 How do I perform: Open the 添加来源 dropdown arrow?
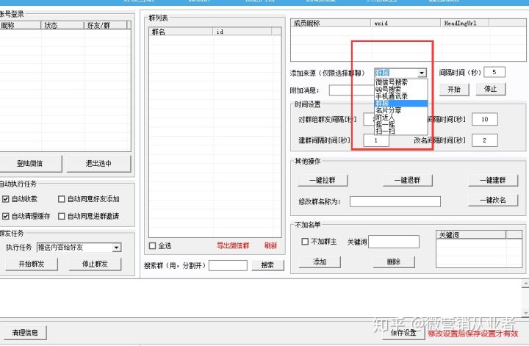click(x=421, y=73)
